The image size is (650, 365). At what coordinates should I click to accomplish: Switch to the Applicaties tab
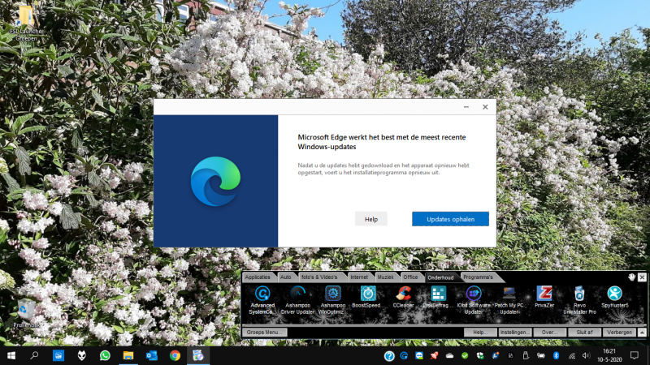click(258, 277)
